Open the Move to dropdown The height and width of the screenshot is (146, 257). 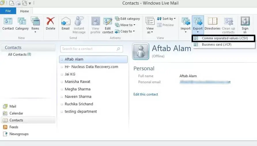point(125,25)
